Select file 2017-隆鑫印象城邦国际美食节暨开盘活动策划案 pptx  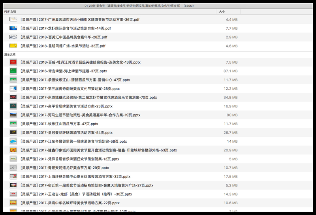pyautogui.click(x=99, y=150)
